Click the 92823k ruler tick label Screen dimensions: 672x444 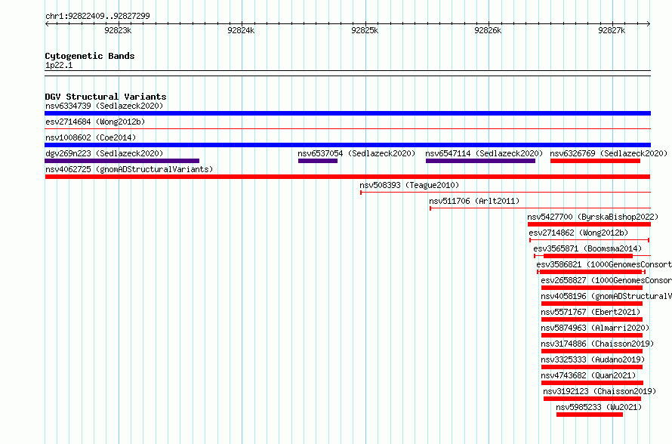tap(118, 30)
